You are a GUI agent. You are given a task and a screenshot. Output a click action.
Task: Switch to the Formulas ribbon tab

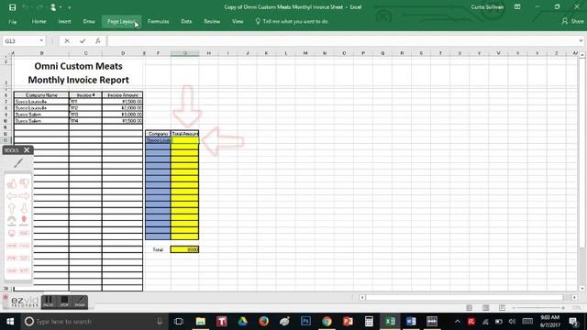(158, 22)
